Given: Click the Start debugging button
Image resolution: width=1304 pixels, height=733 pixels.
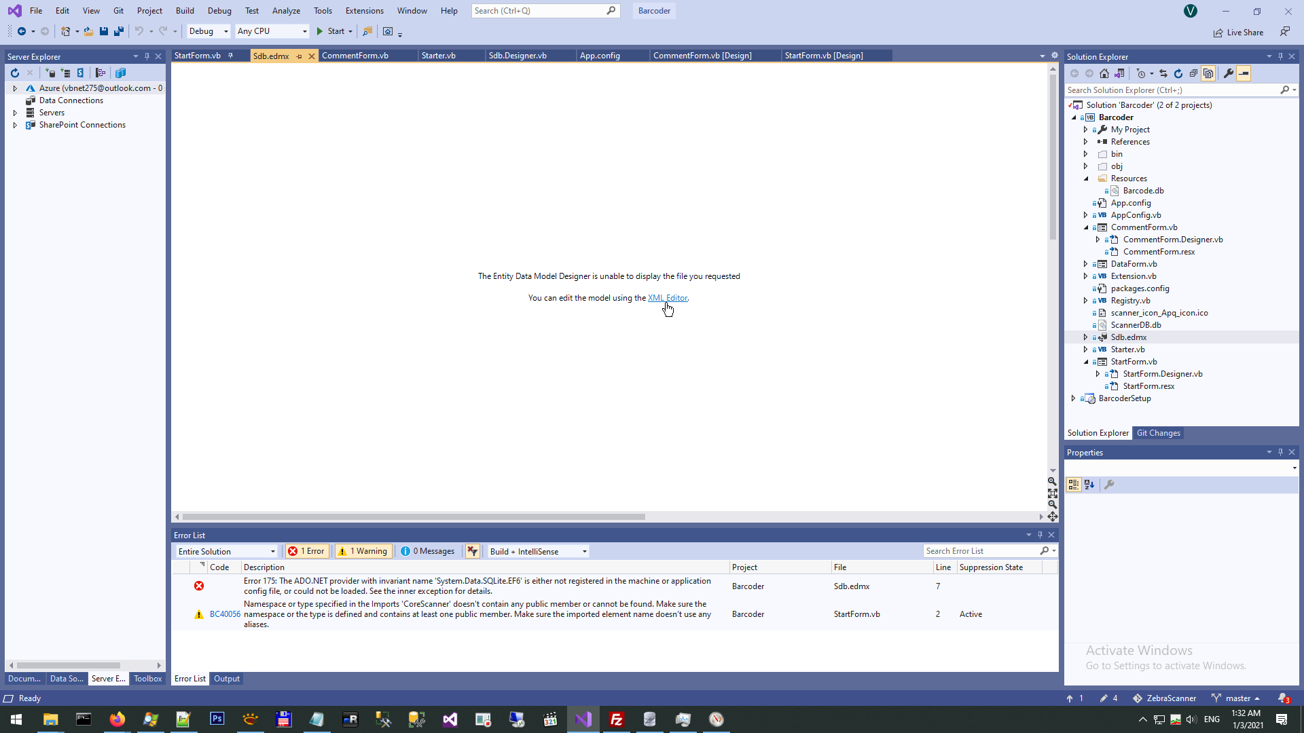Looking at the screenshot, I should 331,31.
